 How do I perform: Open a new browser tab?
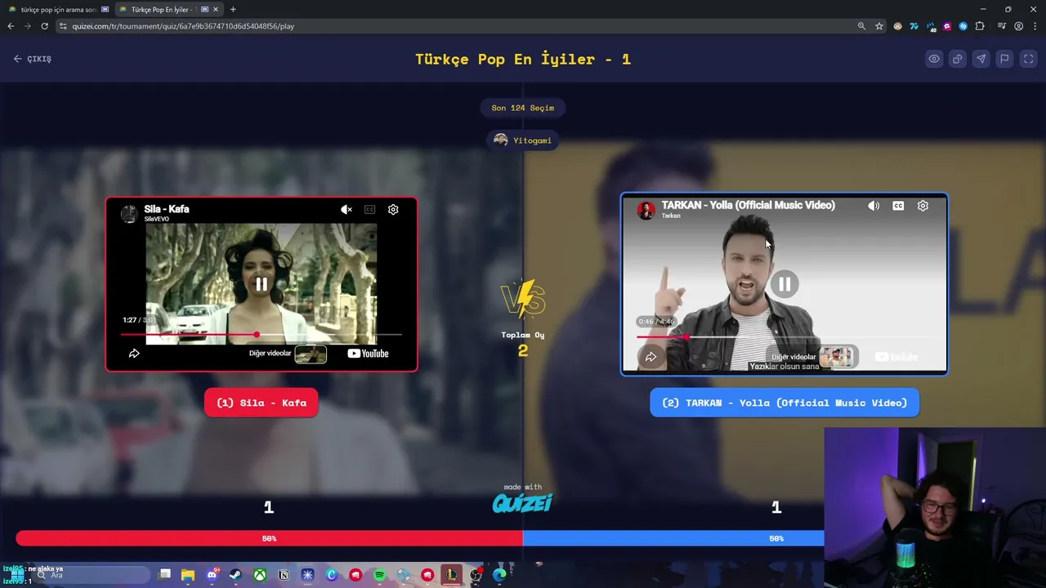233,10
